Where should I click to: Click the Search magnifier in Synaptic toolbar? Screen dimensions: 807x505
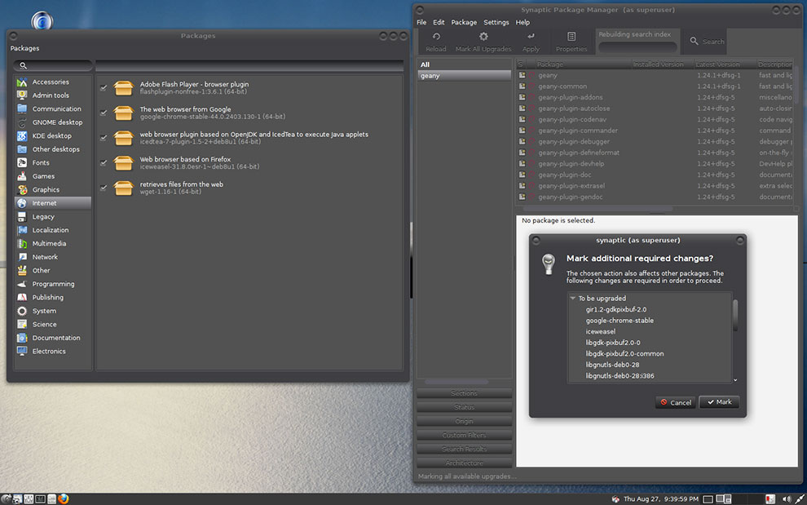[x=694, y=42]
